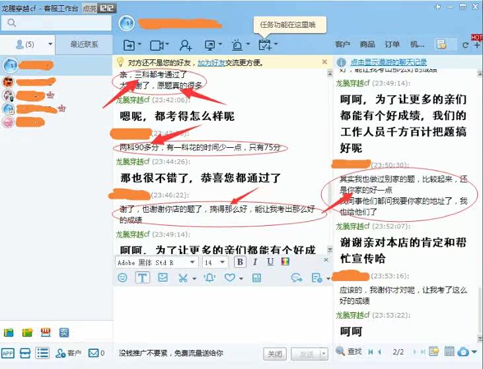The image size is (483, 369).
Task: Click the alarm reminder icon in top toolbar
Action: click(x=237, y=45)
